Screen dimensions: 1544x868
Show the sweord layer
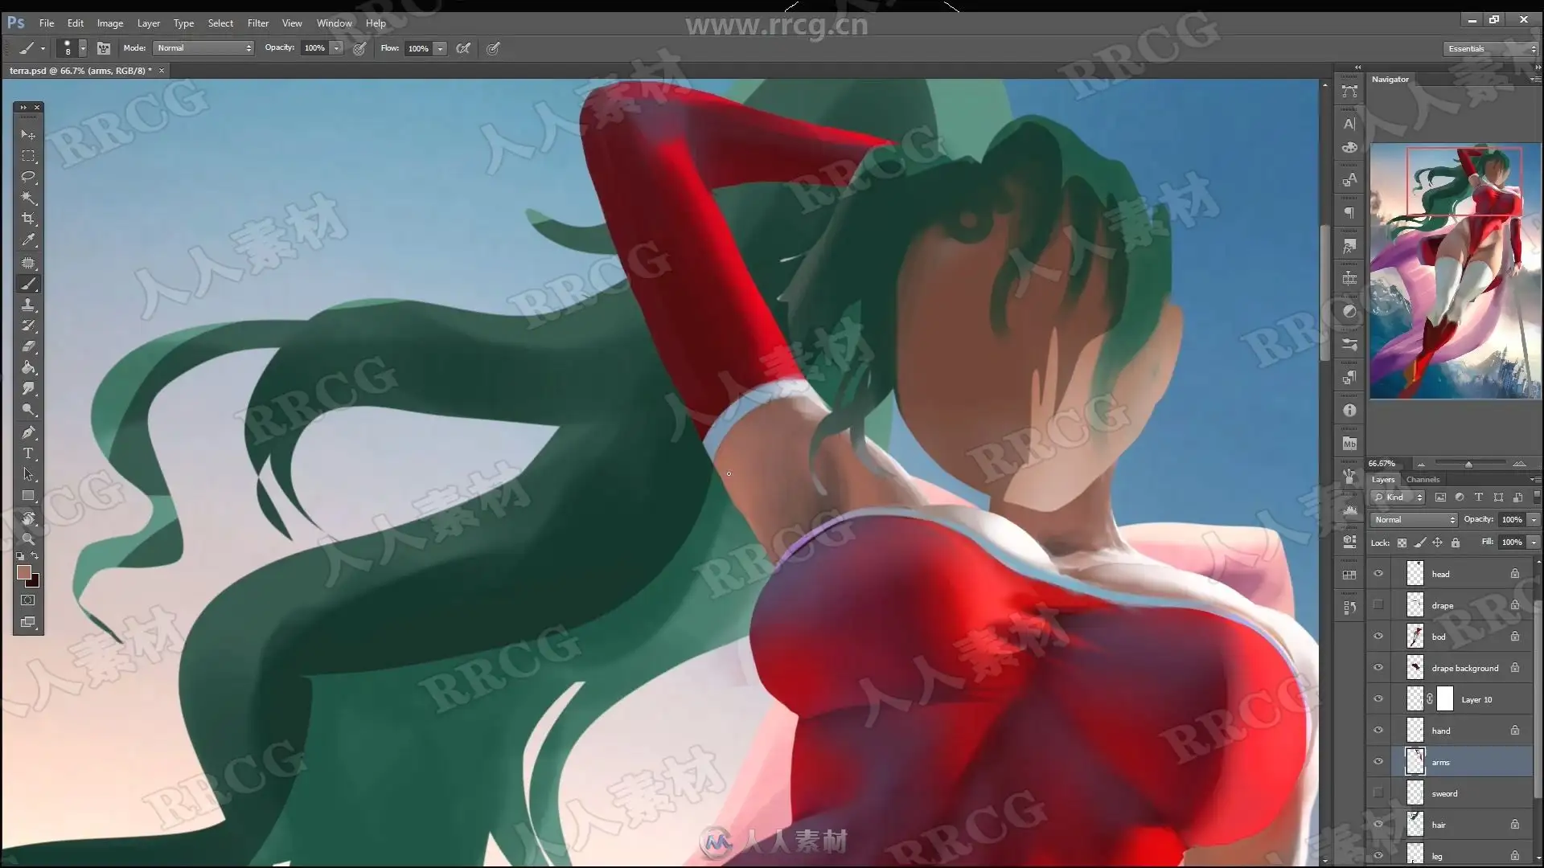pos(1378,793)
